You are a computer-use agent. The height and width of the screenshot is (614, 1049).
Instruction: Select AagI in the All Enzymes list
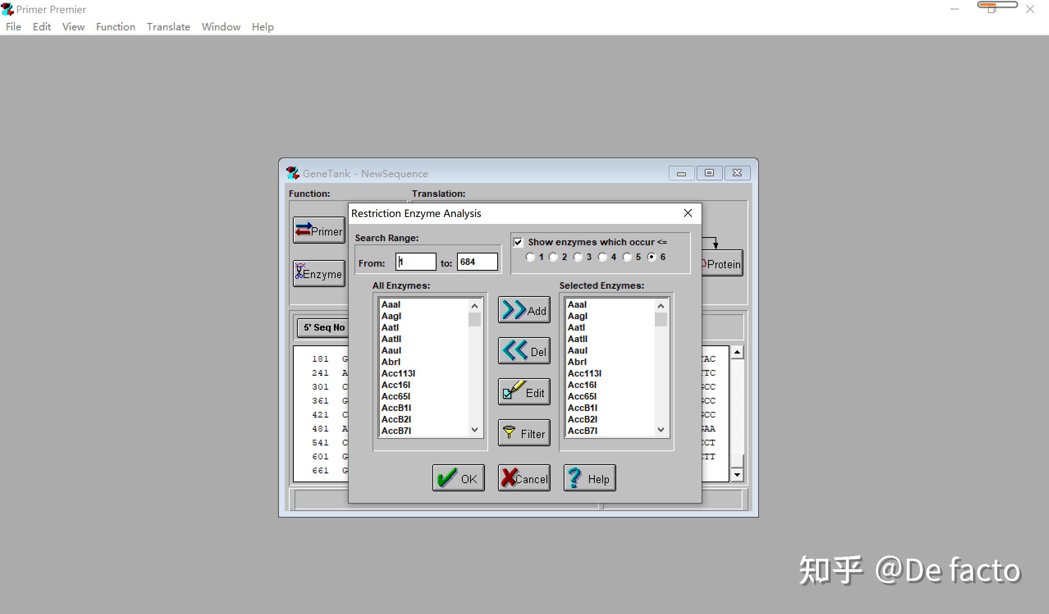425,316
